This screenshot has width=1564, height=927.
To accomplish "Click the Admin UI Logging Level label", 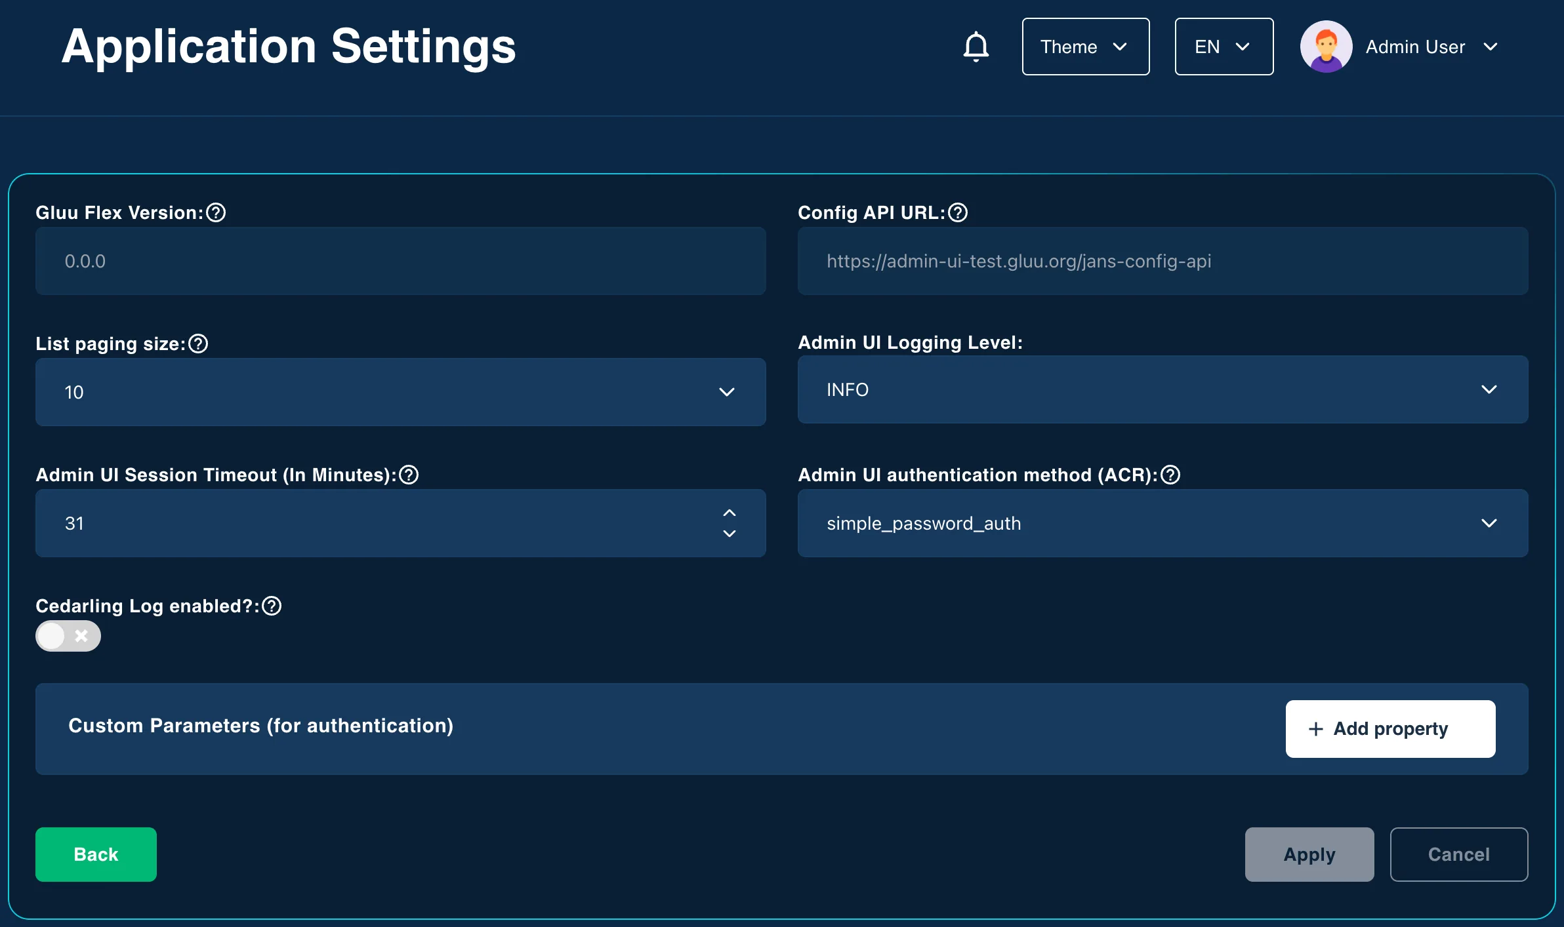I will [910, 342].
